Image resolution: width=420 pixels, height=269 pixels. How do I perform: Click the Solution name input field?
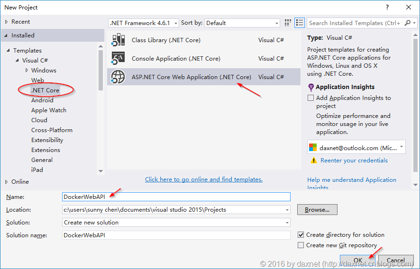176,235
